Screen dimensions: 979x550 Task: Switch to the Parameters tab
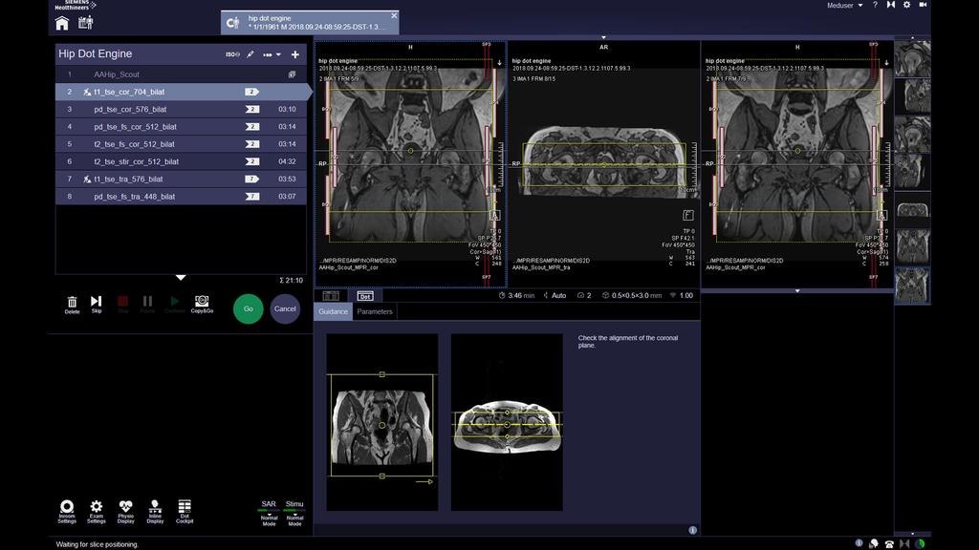[x=374, y=311]
